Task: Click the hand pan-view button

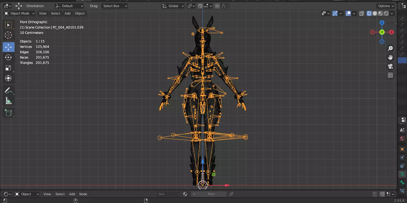Action: pos(390,57)
